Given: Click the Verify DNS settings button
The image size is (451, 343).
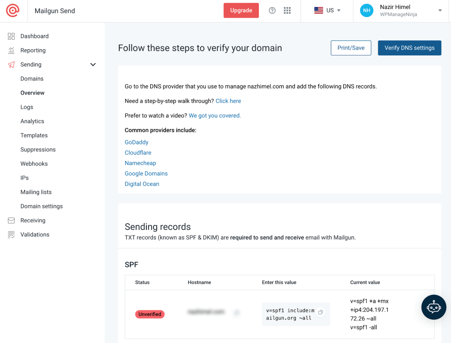Looking at the screenshot, I should (x=409, y=48).
